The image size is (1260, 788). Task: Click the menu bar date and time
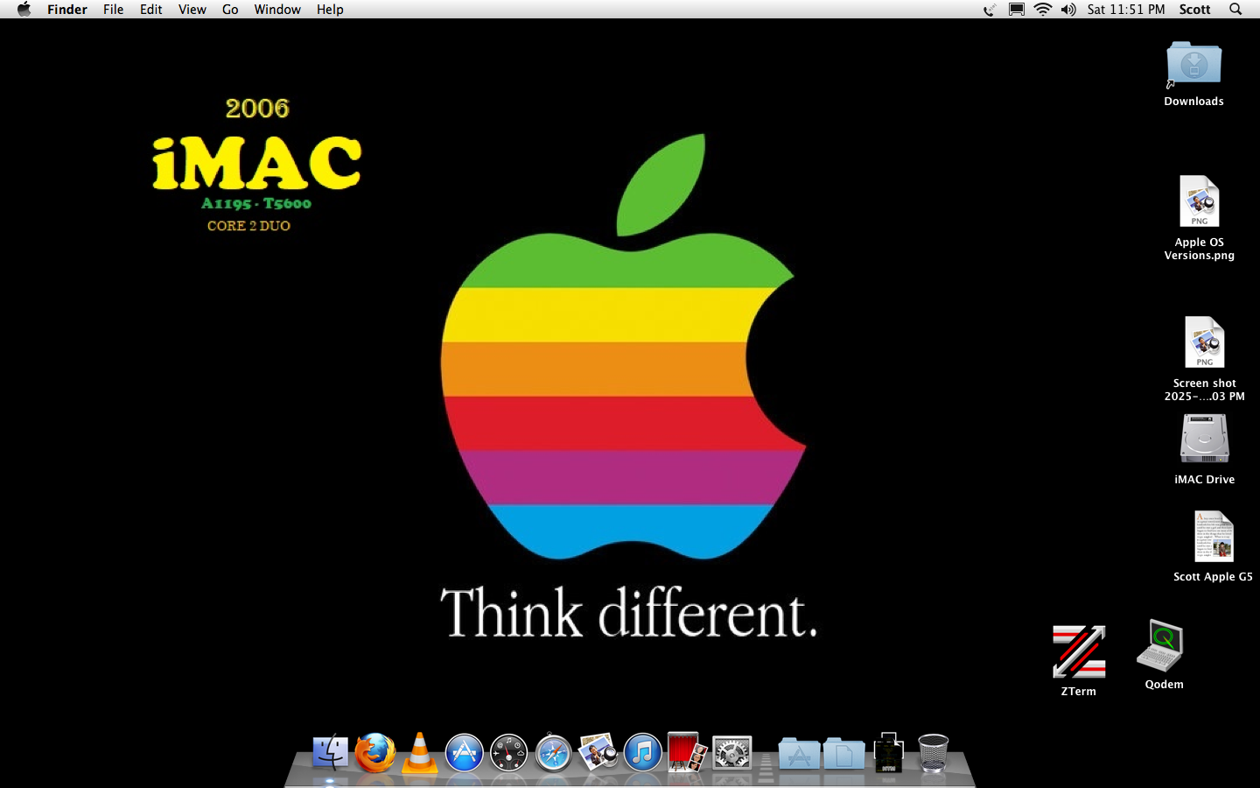(1125, 10)
